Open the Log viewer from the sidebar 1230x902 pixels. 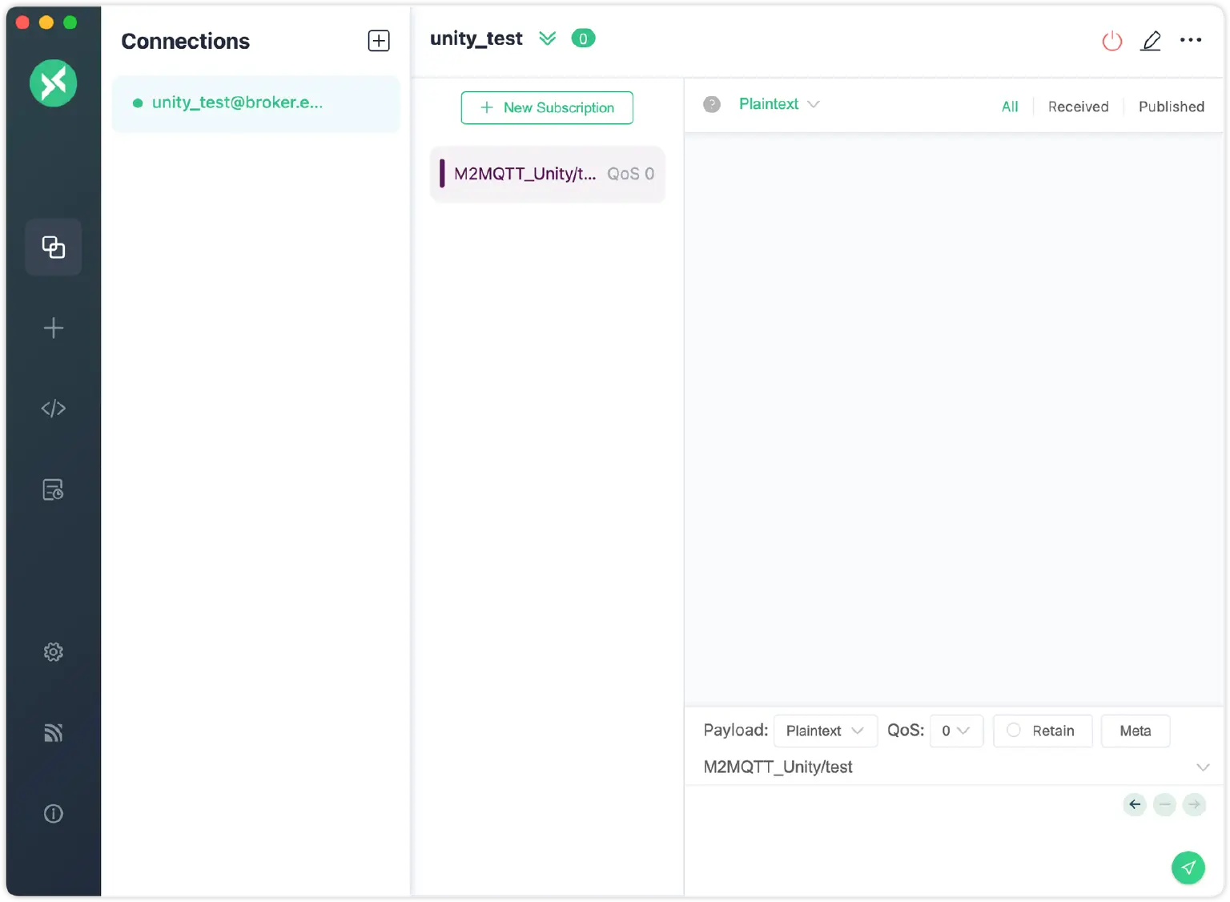[x=53, y=489]
